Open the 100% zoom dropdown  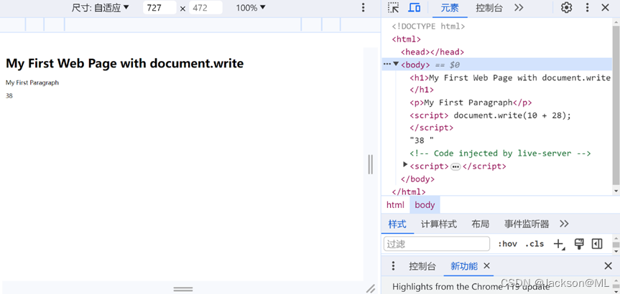[251, 8]
